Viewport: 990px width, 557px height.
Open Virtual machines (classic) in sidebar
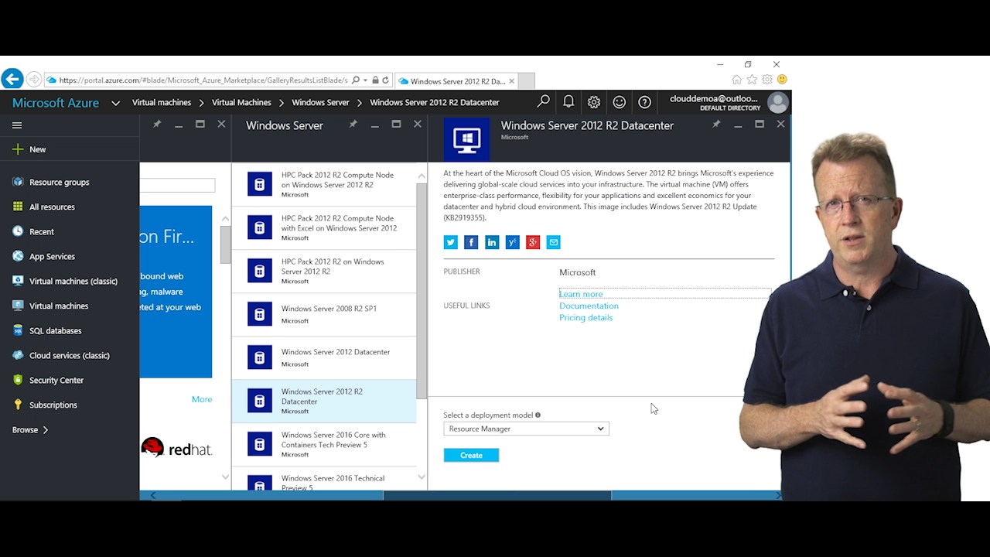pyautogui.click(x=65, y=281)
